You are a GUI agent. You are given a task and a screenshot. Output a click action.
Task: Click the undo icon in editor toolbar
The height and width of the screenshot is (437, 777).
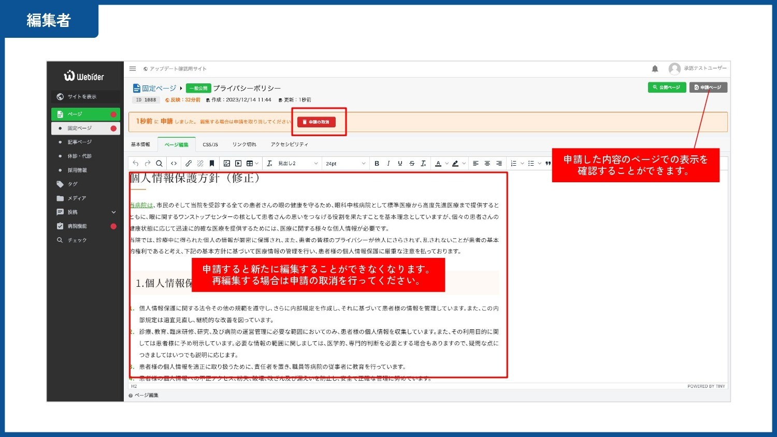(136, 164)
